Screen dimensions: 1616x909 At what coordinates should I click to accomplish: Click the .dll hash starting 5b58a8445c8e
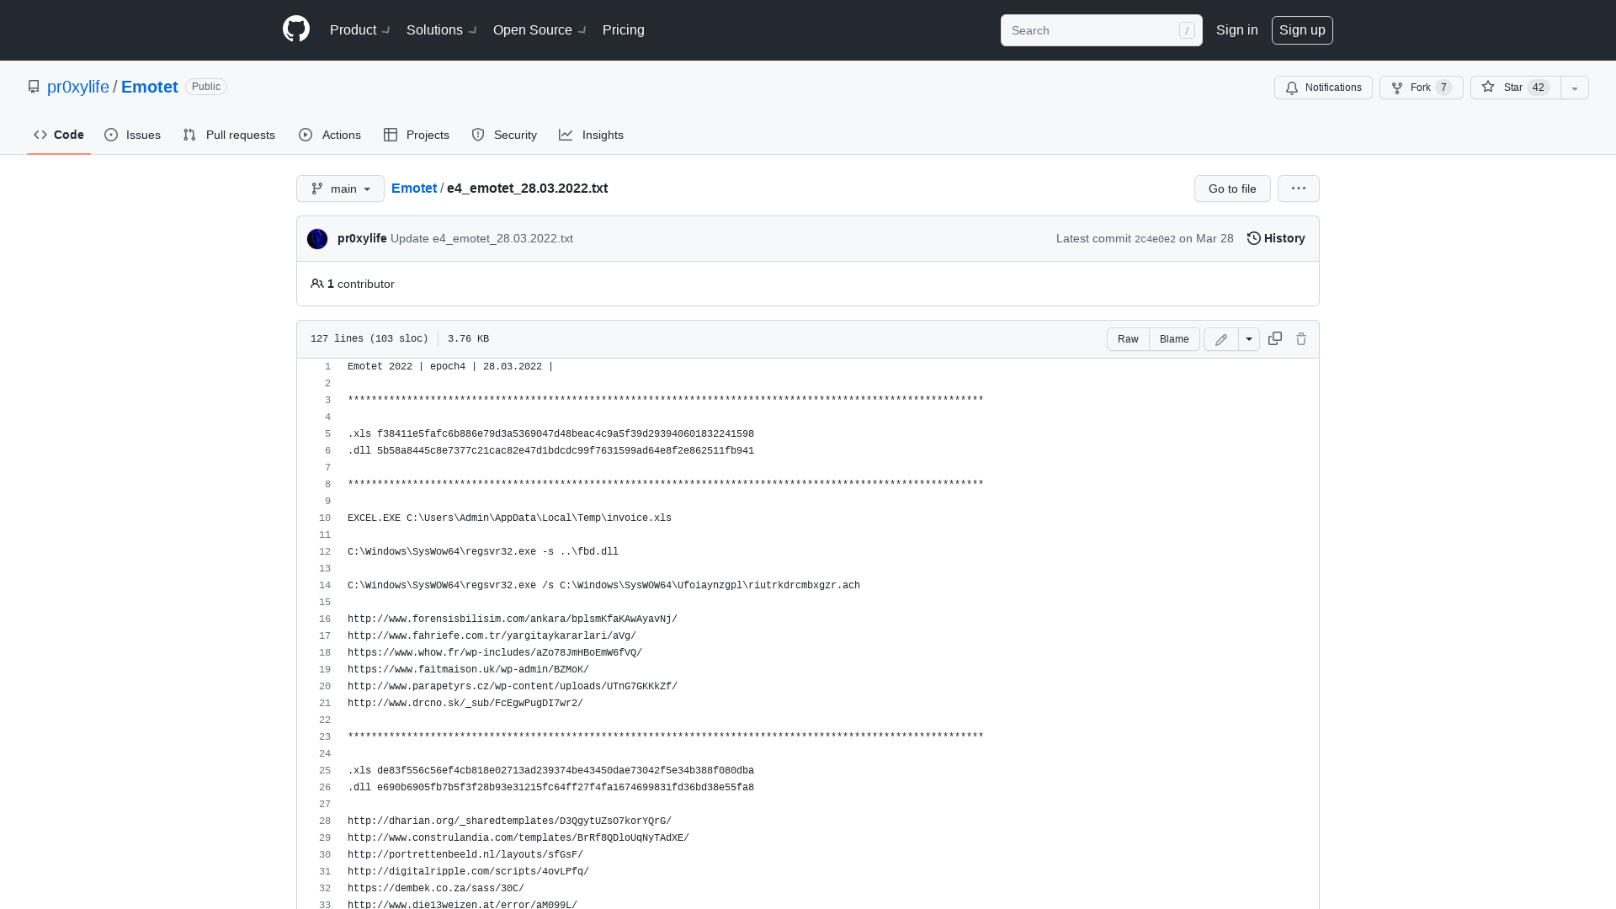click(x=566, y=451)
